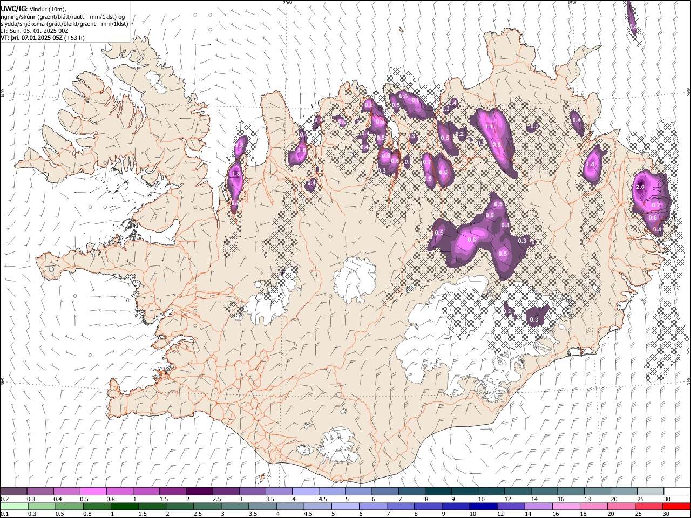Click the red 30 swatch in lower legend

(676, 506)
